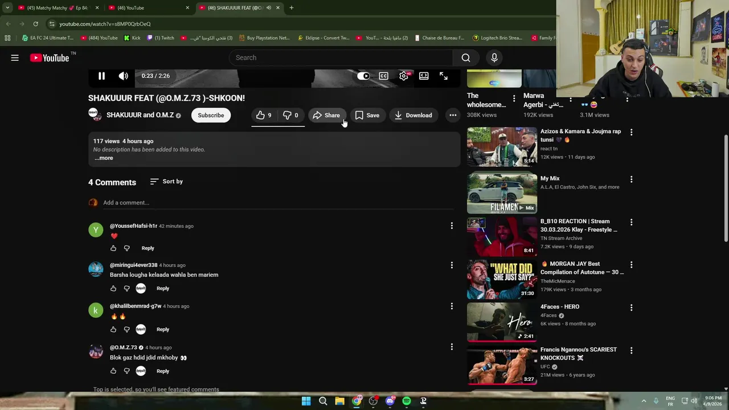Open browser tab search dropdown arrow
Image resolution: width=729 pixels, height=410 pixels.
7,8
